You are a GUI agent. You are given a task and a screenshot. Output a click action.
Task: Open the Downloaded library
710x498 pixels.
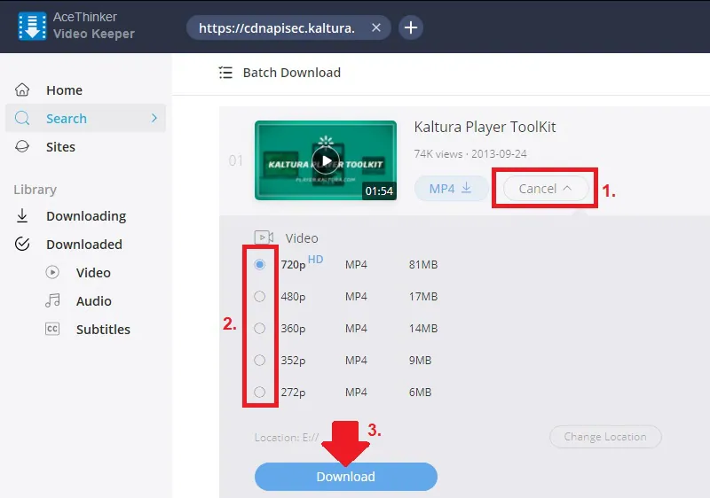click(x=84, y=245)
